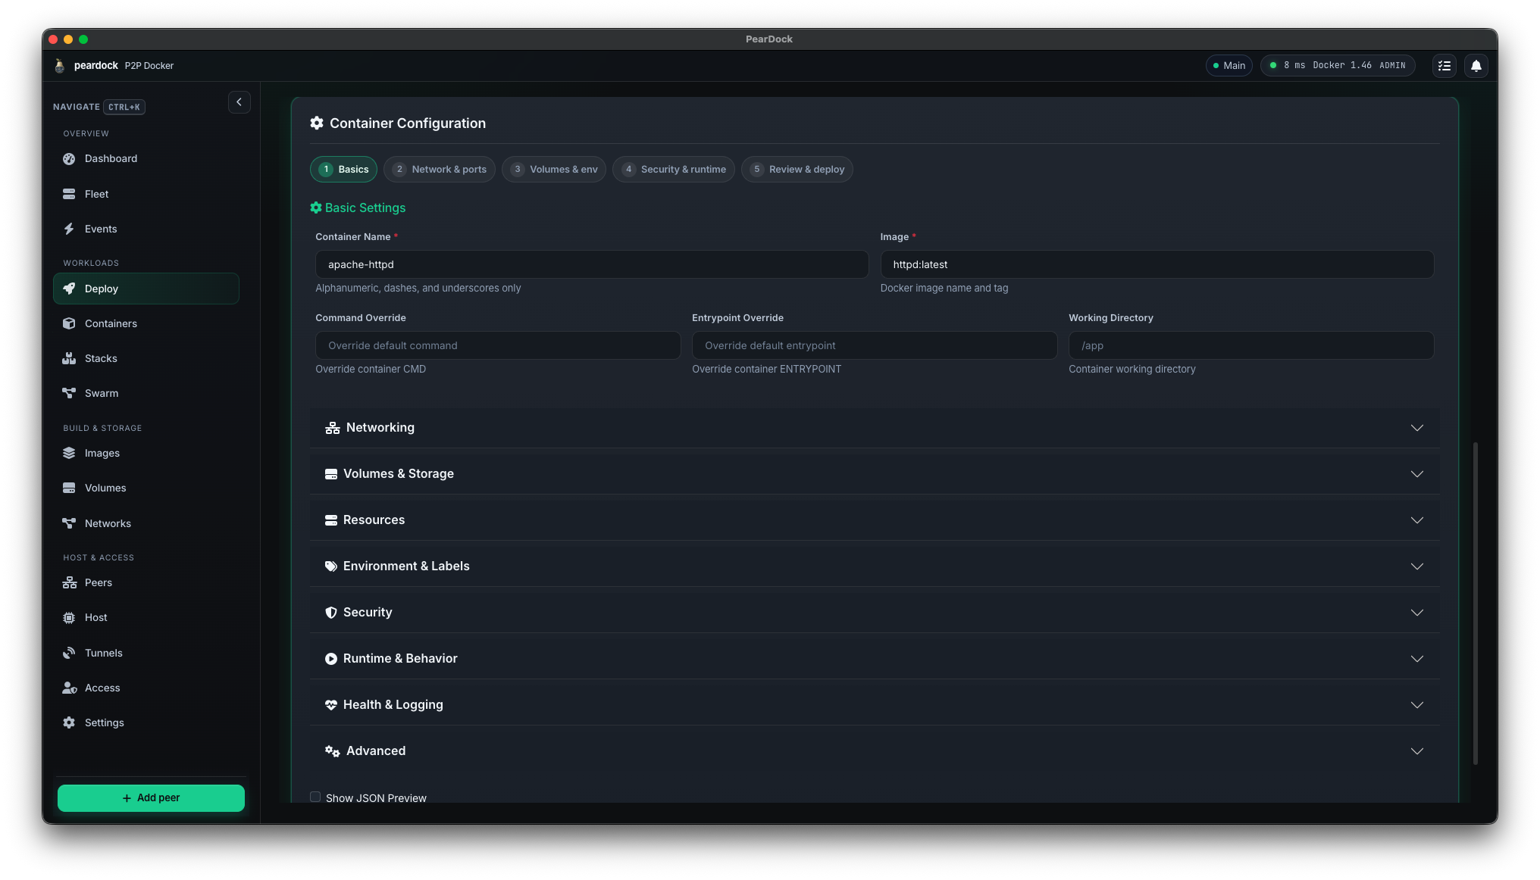Click the Settings gear icon in sidebar
This screenshot has width=1540, height=880.
pos(69,722)
